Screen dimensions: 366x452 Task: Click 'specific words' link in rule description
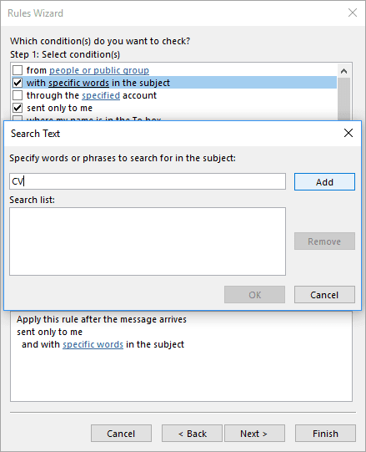coord(93,344)
